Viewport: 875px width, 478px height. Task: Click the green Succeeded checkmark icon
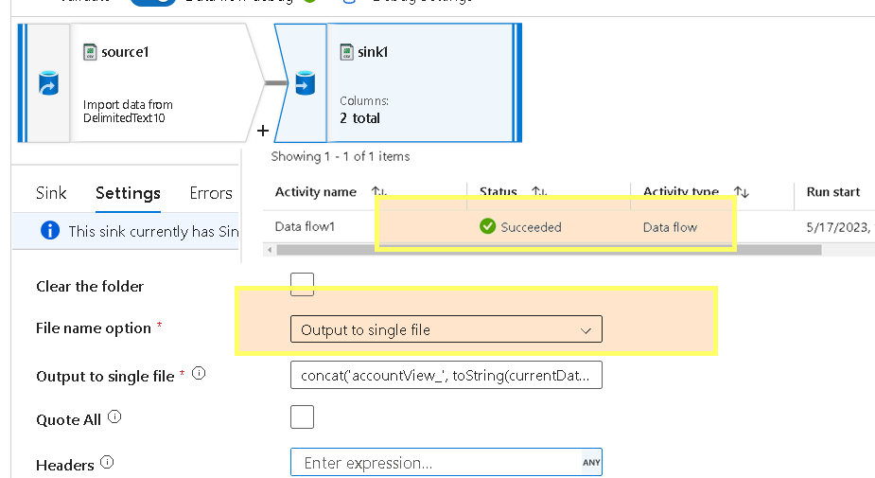[487, 226]
